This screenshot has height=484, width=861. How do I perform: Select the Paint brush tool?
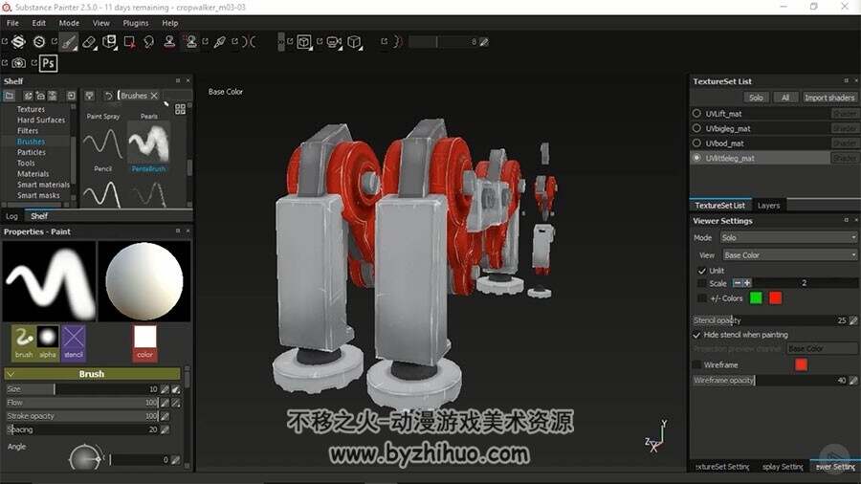coord(68,42)
